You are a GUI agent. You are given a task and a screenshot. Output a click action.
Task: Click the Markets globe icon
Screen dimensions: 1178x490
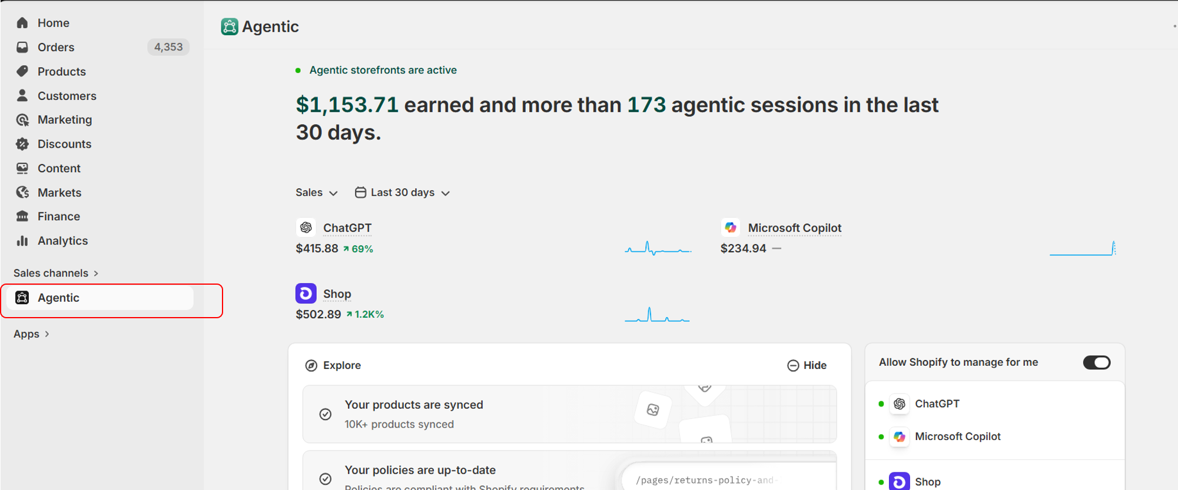22,192
